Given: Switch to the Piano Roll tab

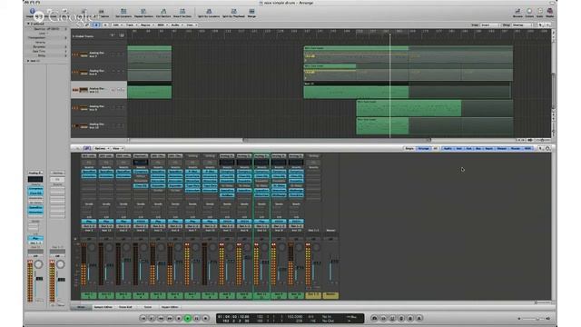Looking at the screenshot, I should [126, 307].
